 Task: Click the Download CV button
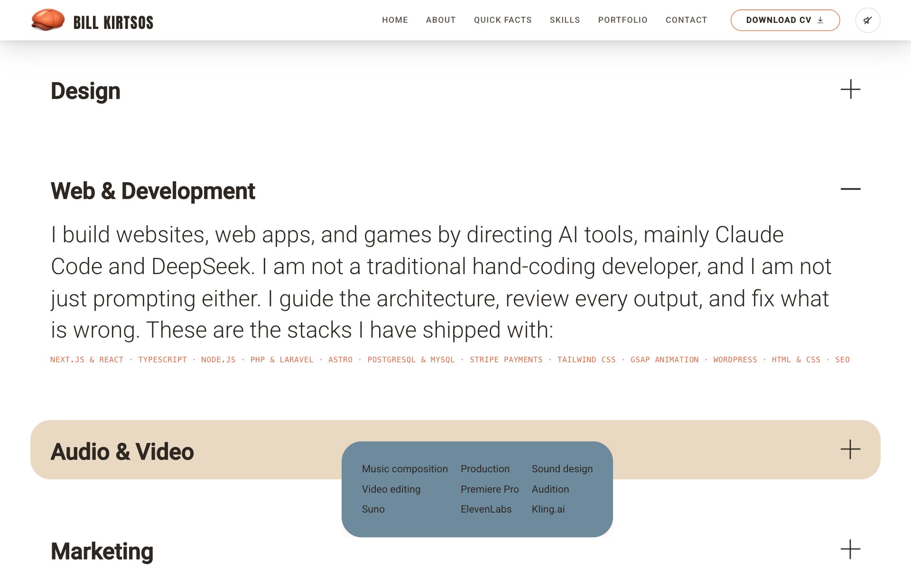click(x=785, y=20)
